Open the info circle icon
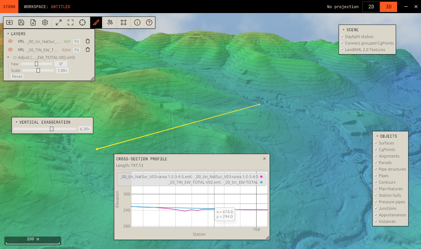 point(137,22)
